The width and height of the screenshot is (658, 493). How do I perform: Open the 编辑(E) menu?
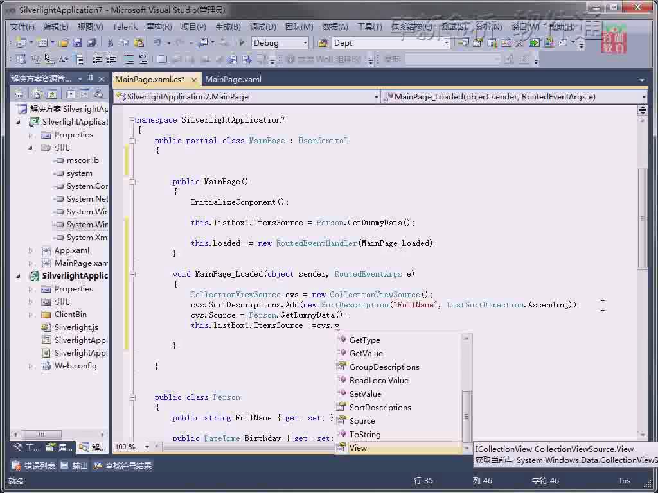[56, 27]
